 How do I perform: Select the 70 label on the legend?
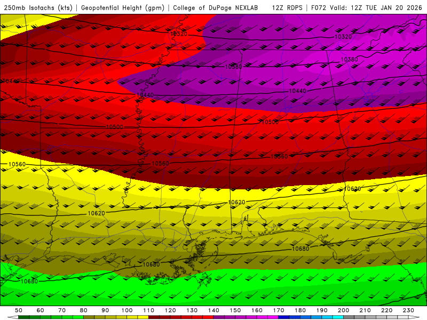tap(62, 310)
